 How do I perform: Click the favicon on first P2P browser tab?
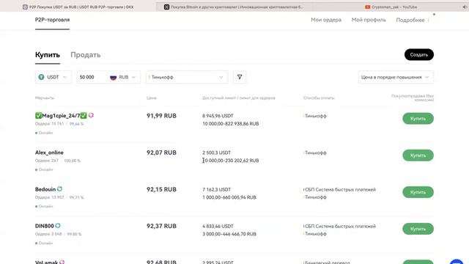tap(25, 7)
